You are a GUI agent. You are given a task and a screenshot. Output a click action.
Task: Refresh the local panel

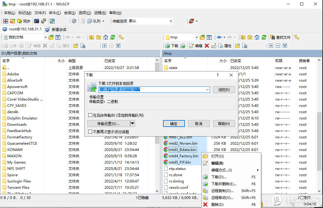(x=113, y=37)
